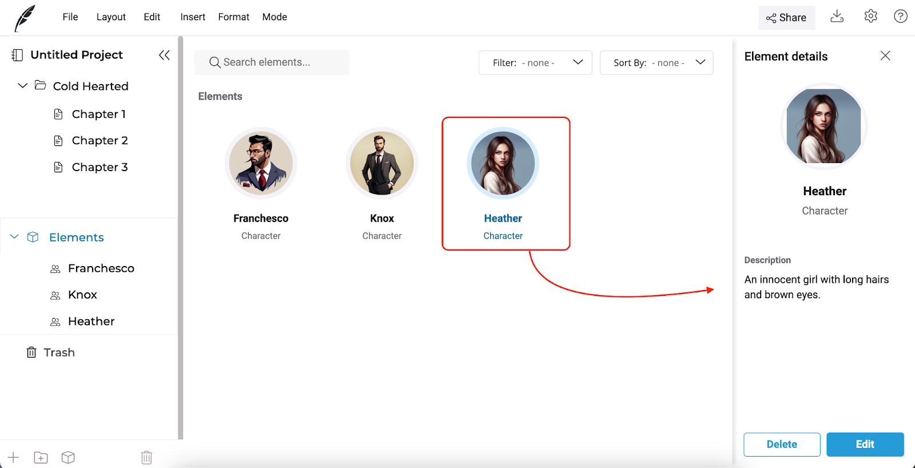This screenshot has width=915, height=468.
Task: Select Knox in sidebar elements list
Action: 82,295
